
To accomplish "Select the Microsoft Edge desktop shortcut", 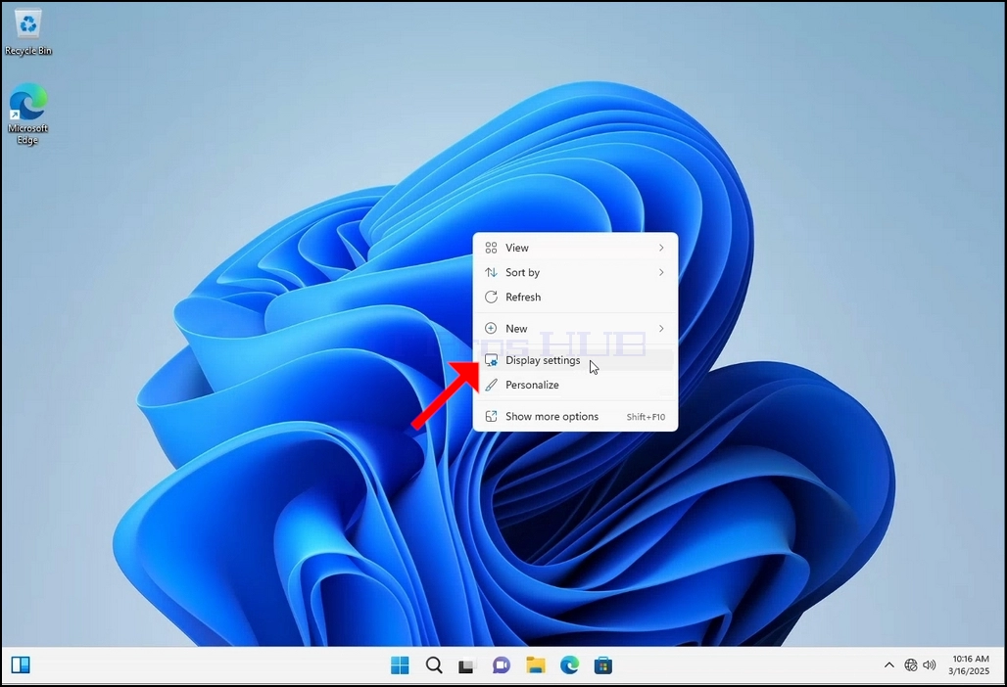I will click(27, 114).
